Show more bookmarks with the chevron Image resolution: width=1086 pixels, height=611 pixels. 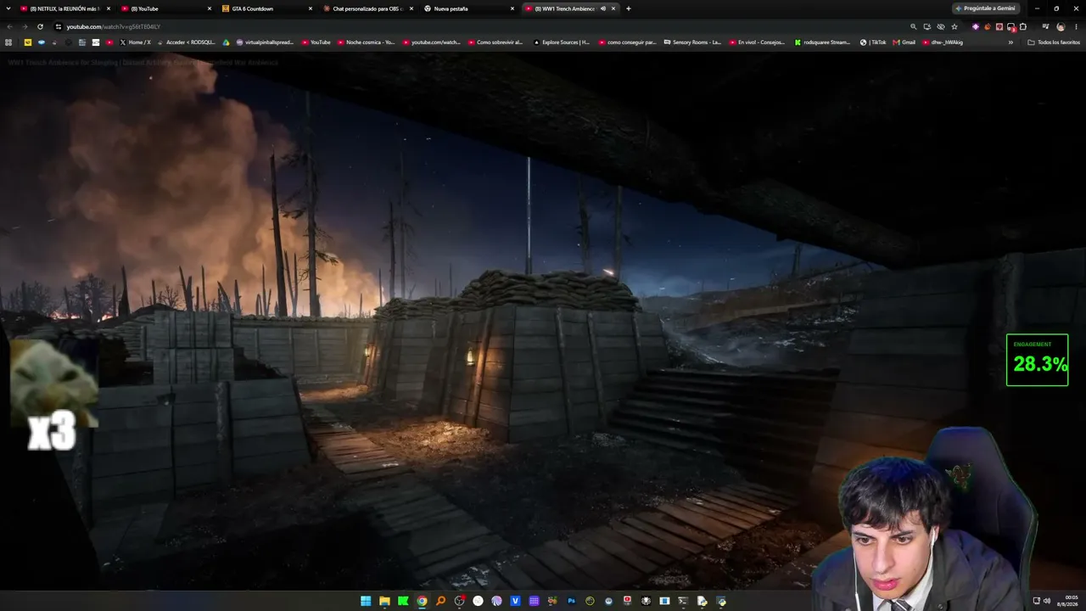pyautogui.click(x=1010, y=42)
